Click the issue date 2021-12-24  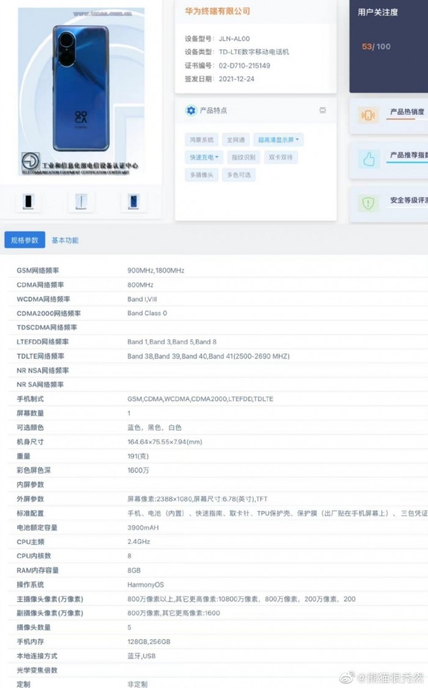coord(237,79)
